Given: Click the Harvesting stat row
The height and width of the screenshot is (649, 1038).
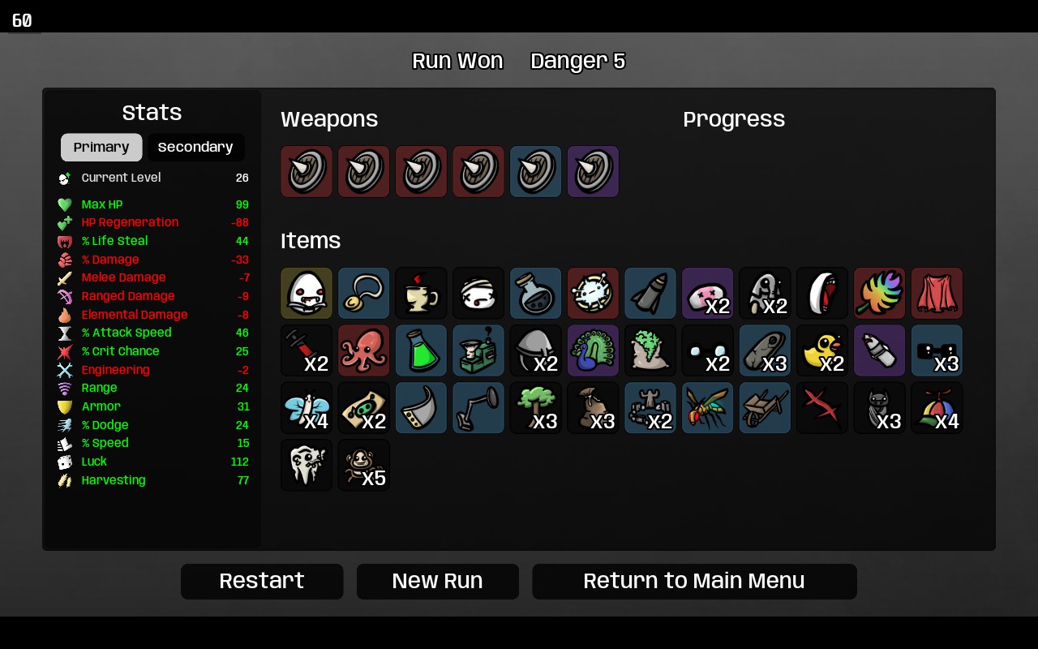Looking at the screenshot, I should 153,480.
